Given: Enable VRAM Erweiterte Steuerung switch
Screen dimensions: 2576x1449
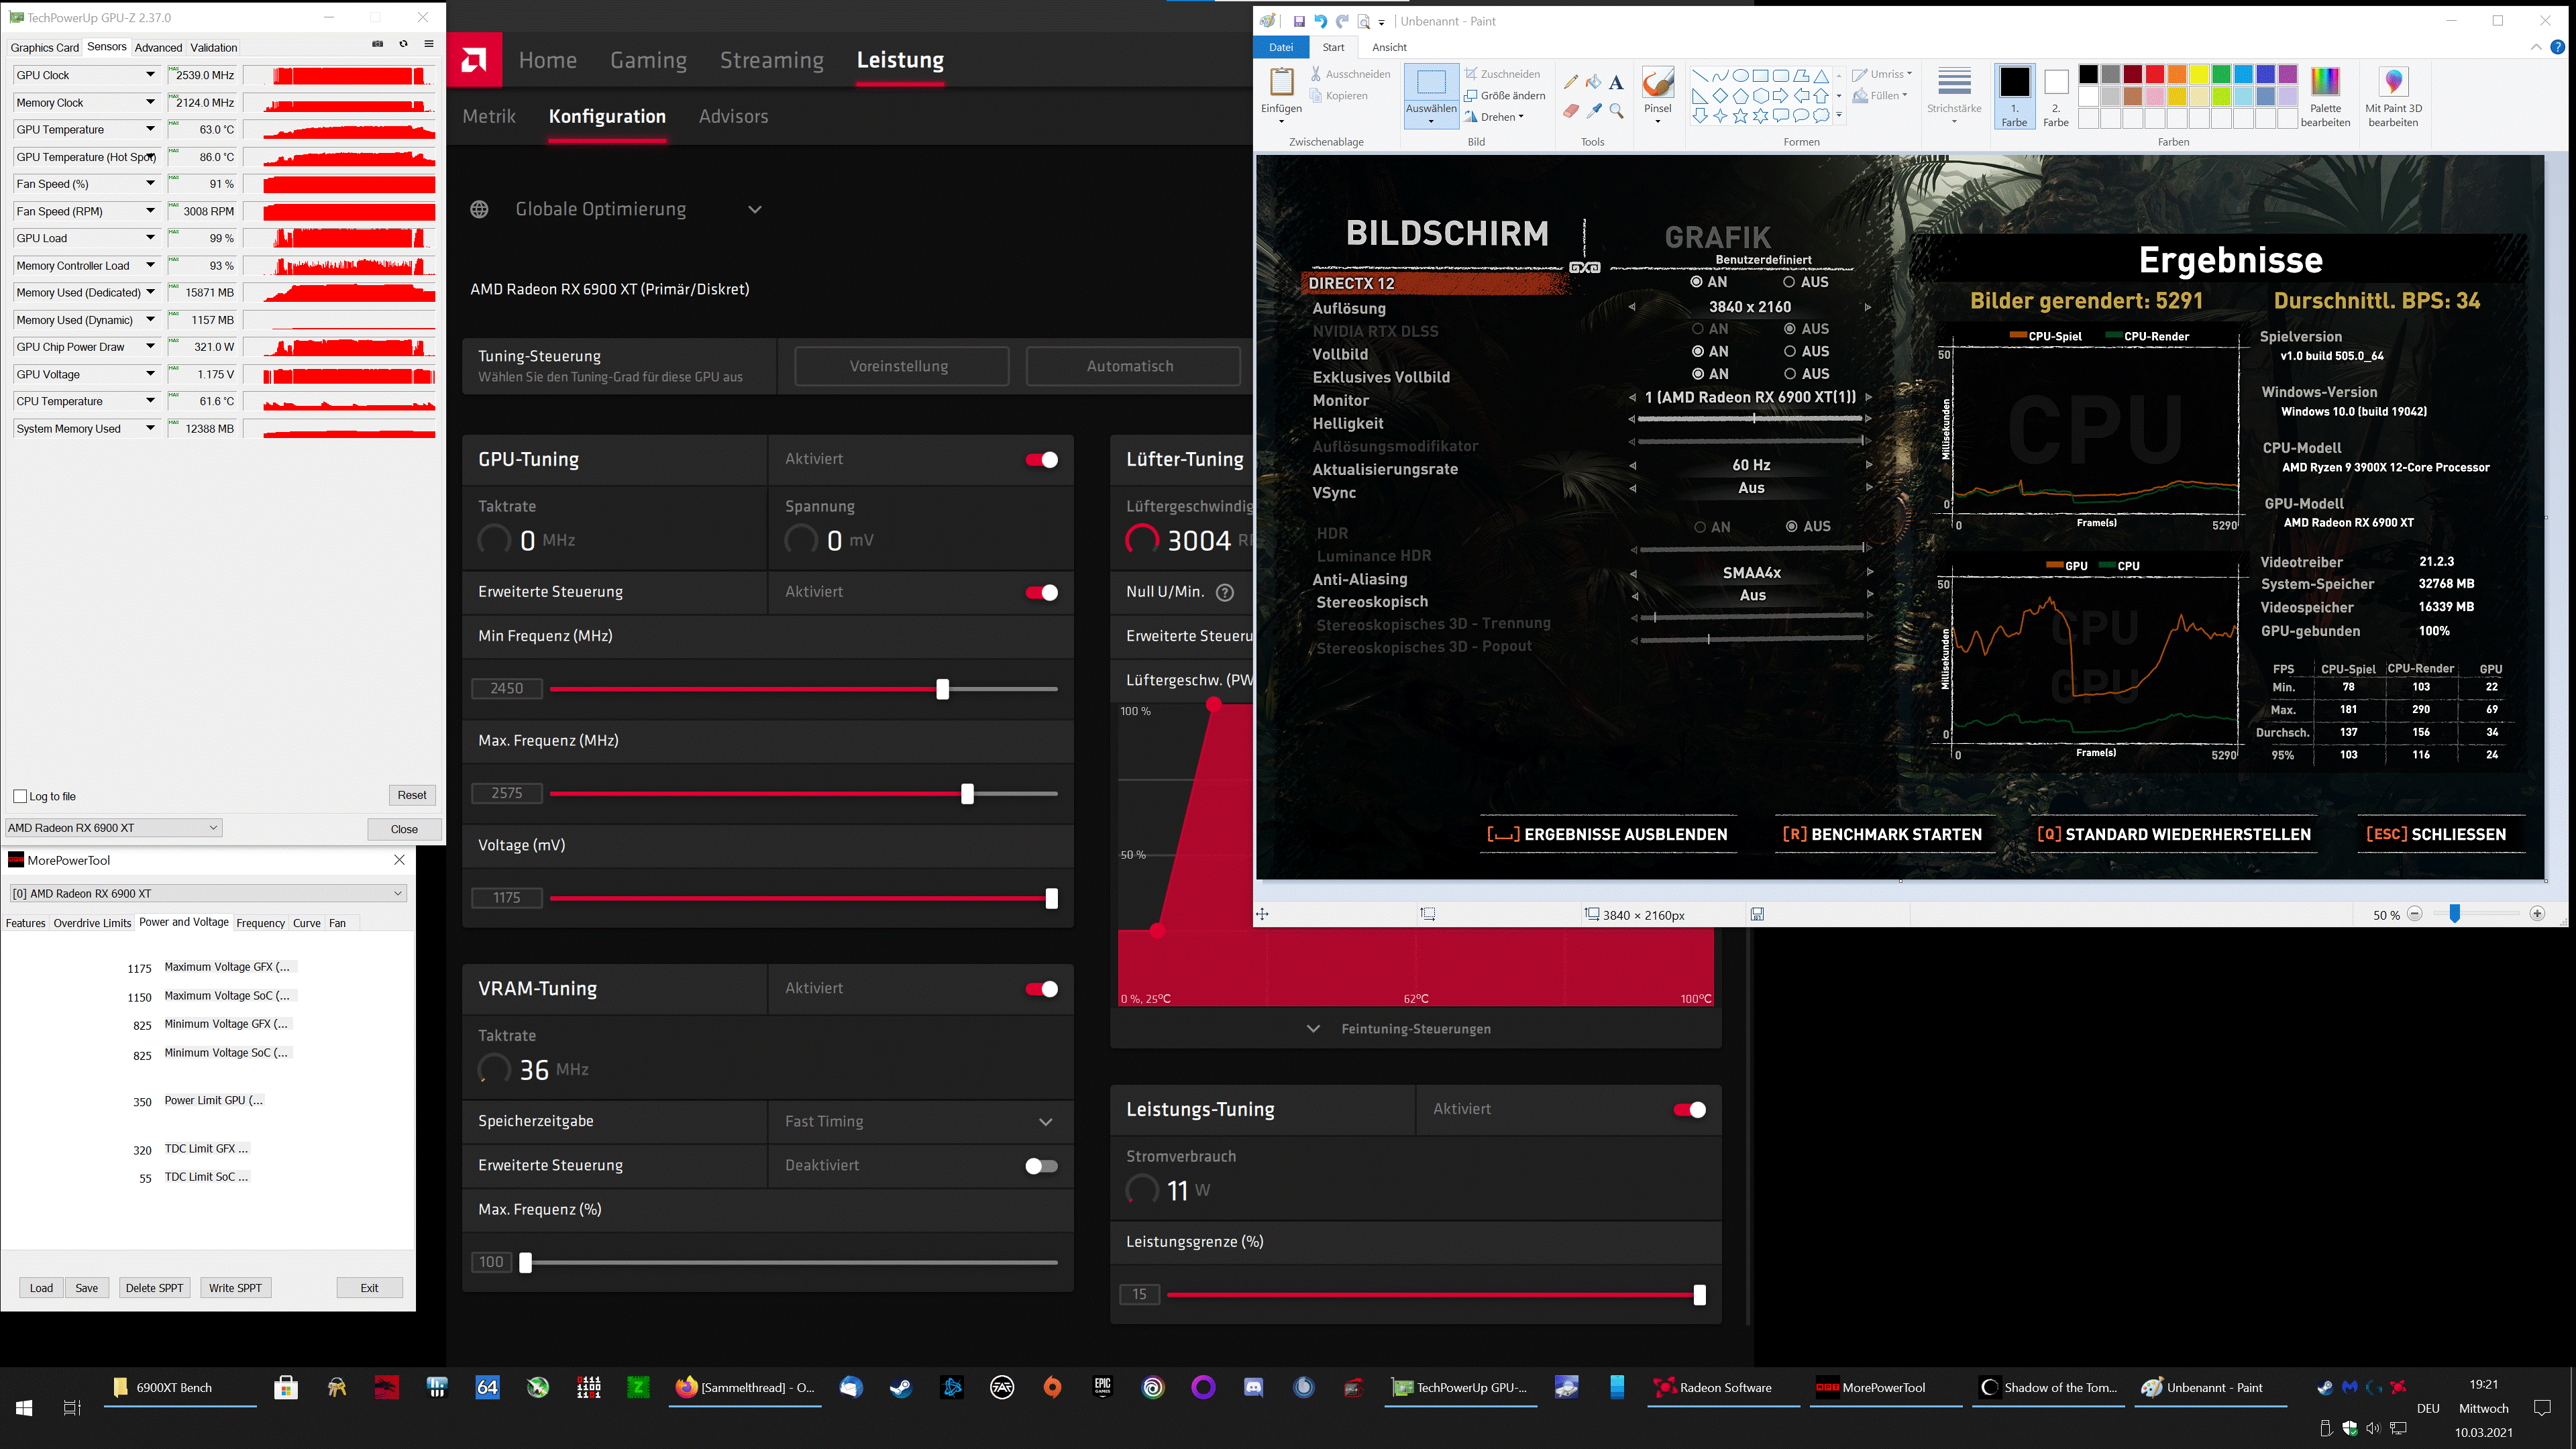Looking at the screenshot, I should (x=1041, y=1166).
